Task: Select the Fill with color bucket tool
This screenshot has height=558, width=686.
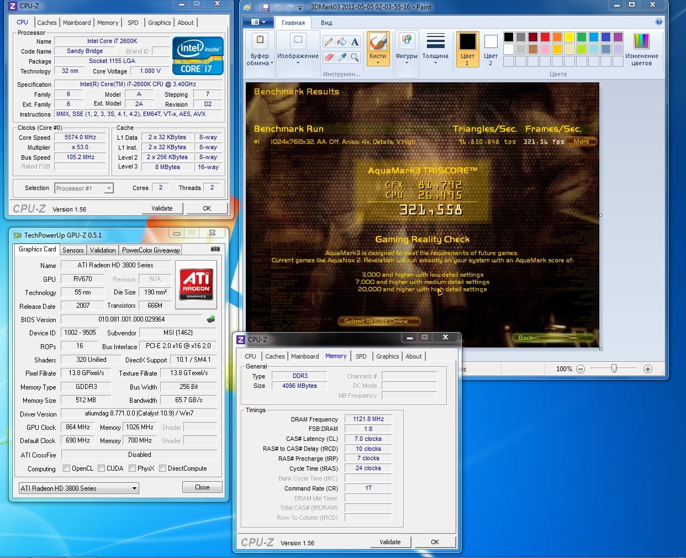Action: (341, 42)
